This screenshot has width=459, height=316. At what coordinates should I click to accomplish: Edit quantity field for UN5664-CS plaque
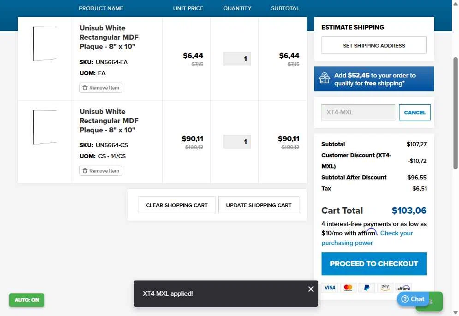point(237,142)
